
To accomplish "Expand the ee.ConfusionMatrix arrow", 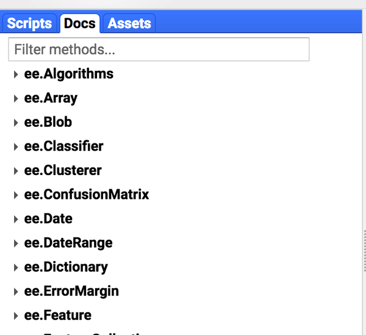I will point(16,195).
